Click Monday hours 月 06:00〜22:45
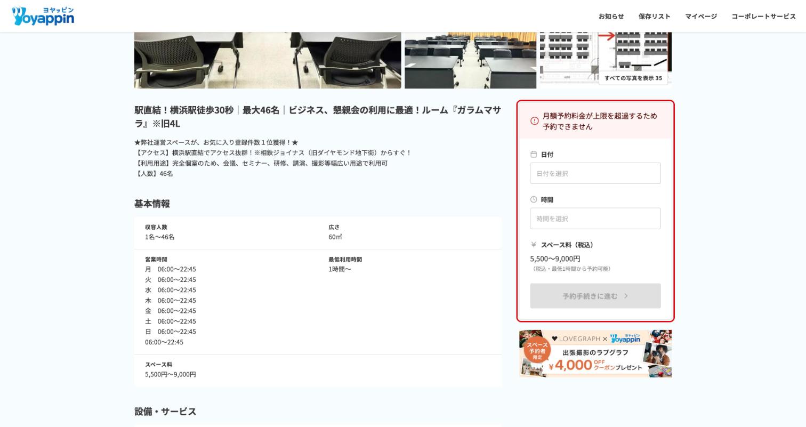This screenshot has height=427, width=806. coord(171,269)
